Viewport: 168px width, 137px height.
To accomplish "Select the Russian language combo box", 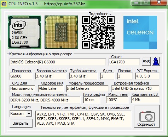I will (21, 113).
